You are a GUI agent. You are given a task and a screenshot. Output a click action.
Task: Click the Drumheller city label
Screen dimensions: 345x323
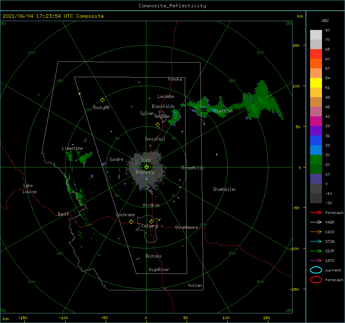pyautogui.click(x=225, y=189)
